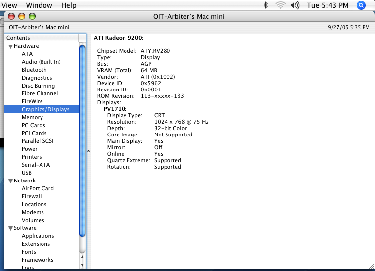Screen dimensions: 375x271
Task: Click the sidebar scroll up arrow
Action: (x=83, y=257)
